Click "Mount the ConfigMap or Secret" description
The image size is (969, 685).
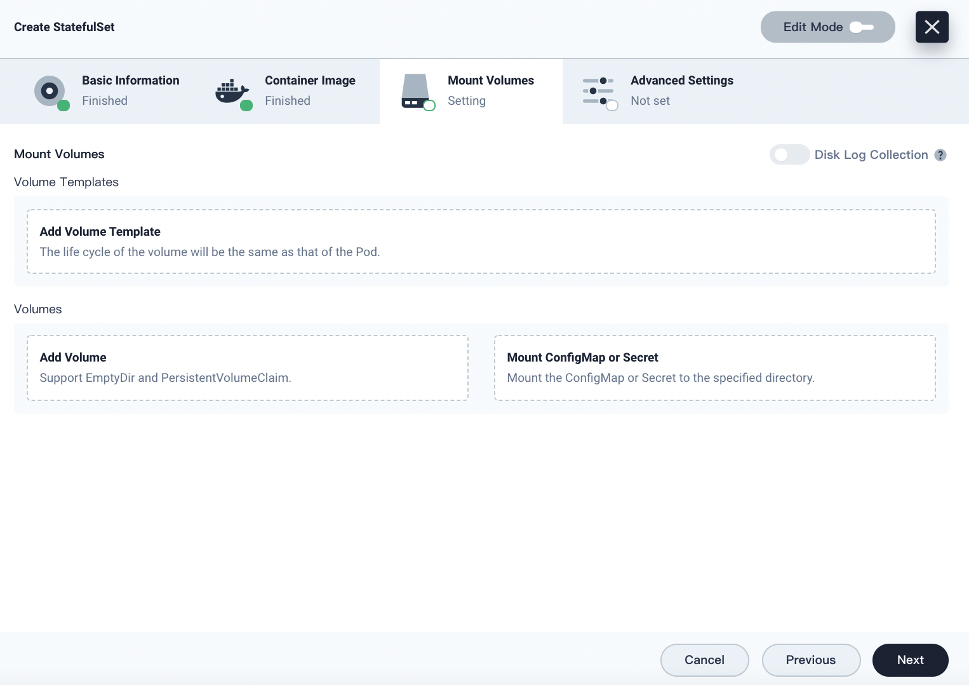click(x=661, y=378)
